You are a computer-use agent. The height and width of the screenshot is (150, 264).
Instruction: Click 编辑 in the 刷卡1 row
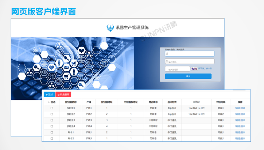click(238, 132)
